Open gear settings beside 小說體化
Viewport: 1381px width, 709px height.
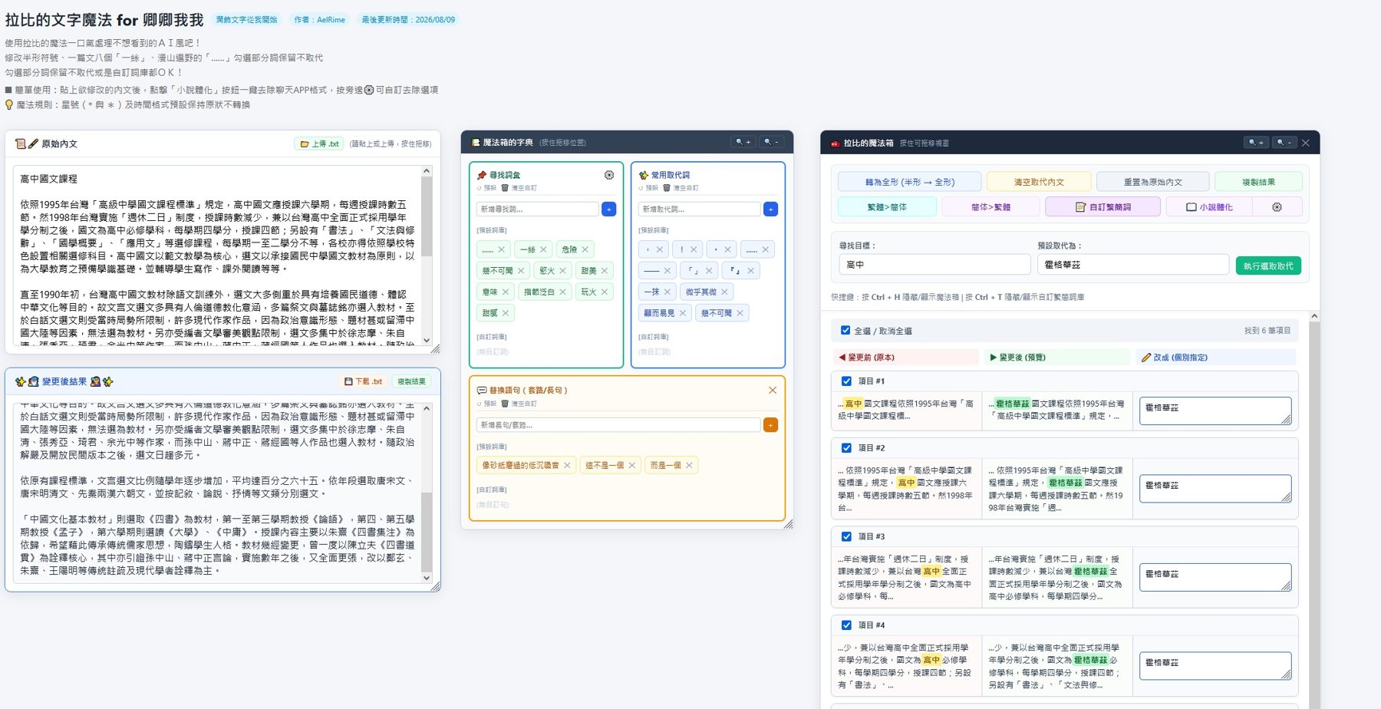1277,207
